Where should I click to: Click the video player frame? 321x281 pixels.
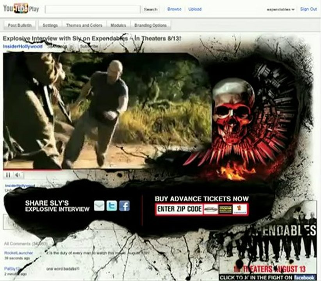[107, 110]
